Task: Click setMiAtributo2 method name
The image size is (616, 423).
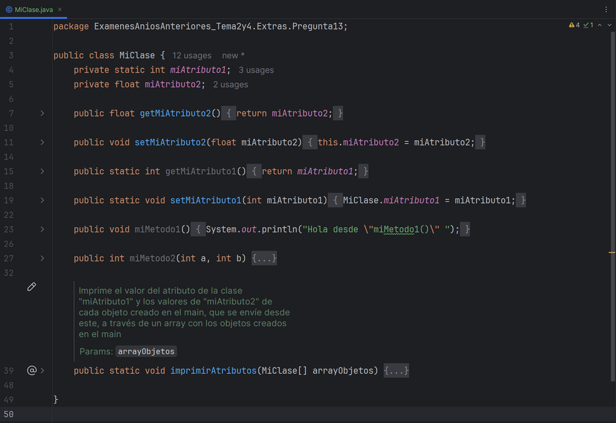Action: click(x=170, y=142)
